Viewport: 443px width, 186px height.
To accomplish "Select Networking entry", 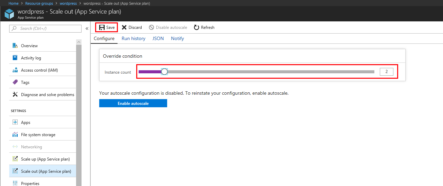I will [x=43, y=147].
